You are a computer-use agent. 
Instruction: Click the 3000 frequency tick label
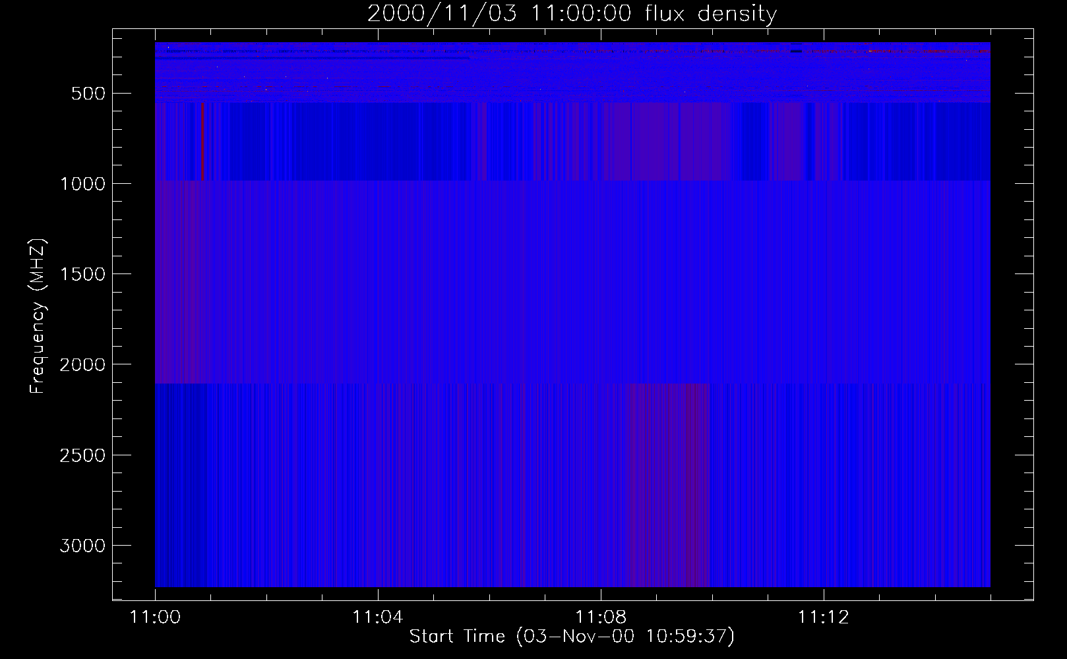click(x=82, y=546)
